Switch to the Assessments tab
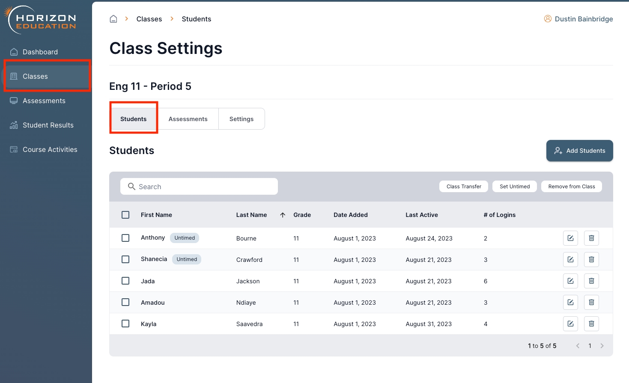Viewport: 629px width, 383px height. 188,119
